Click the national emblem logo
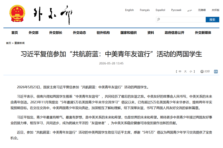The height and width of the screenshot is (148, 223). pos(17,13)
